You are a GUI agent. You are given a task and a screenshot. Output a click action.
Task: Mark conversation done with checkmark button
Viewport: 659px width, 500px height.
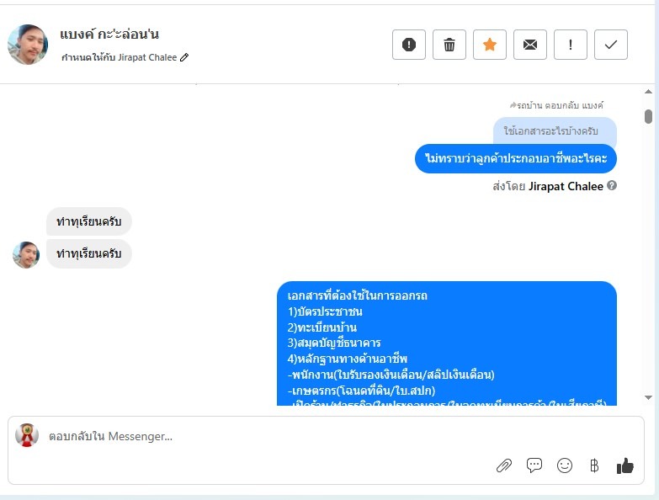coord(610,45)
